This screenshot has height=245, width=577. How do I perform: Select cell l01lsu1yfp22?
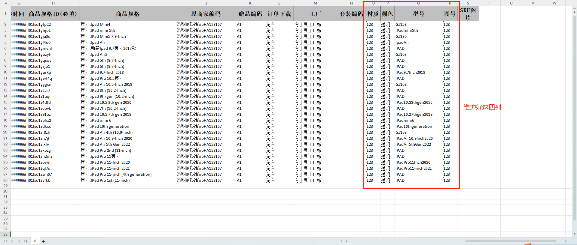click(53, 24)
